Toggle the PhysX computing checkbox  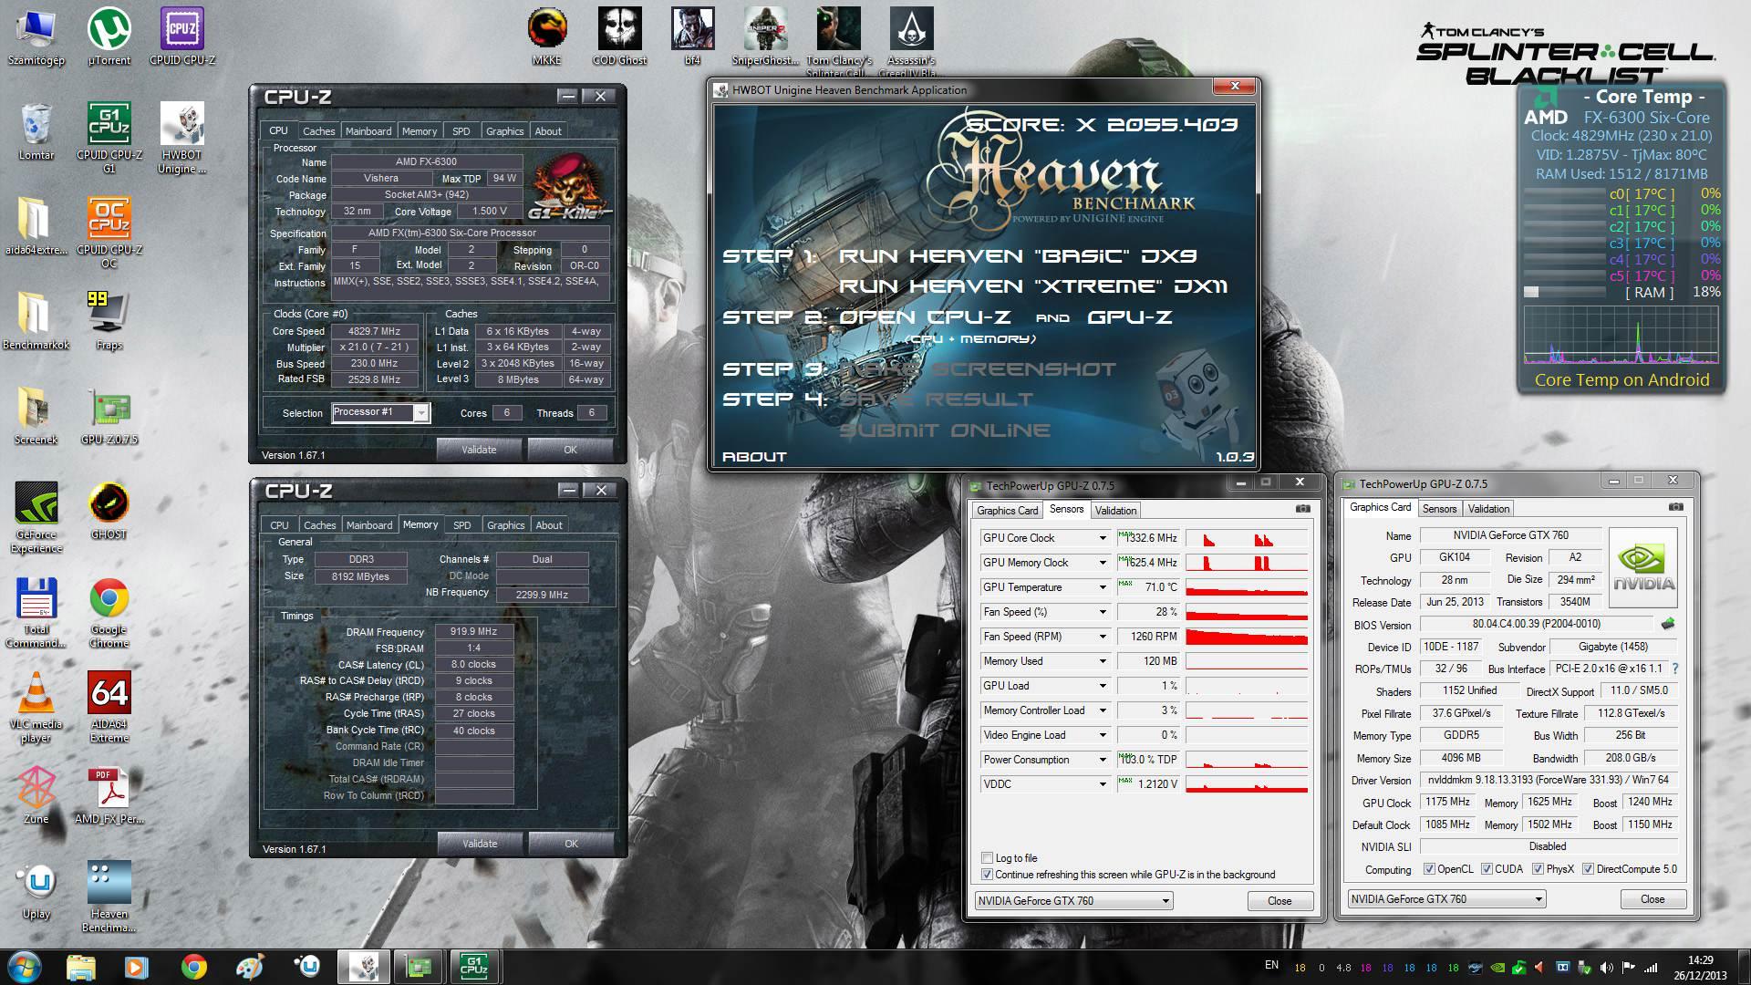pyautogui.click(x=1538, y=869)
